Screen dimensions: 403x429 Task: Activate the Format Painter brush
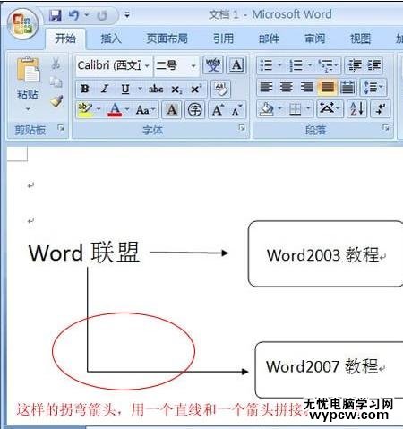pyautogui.click(x=56, y=101)
